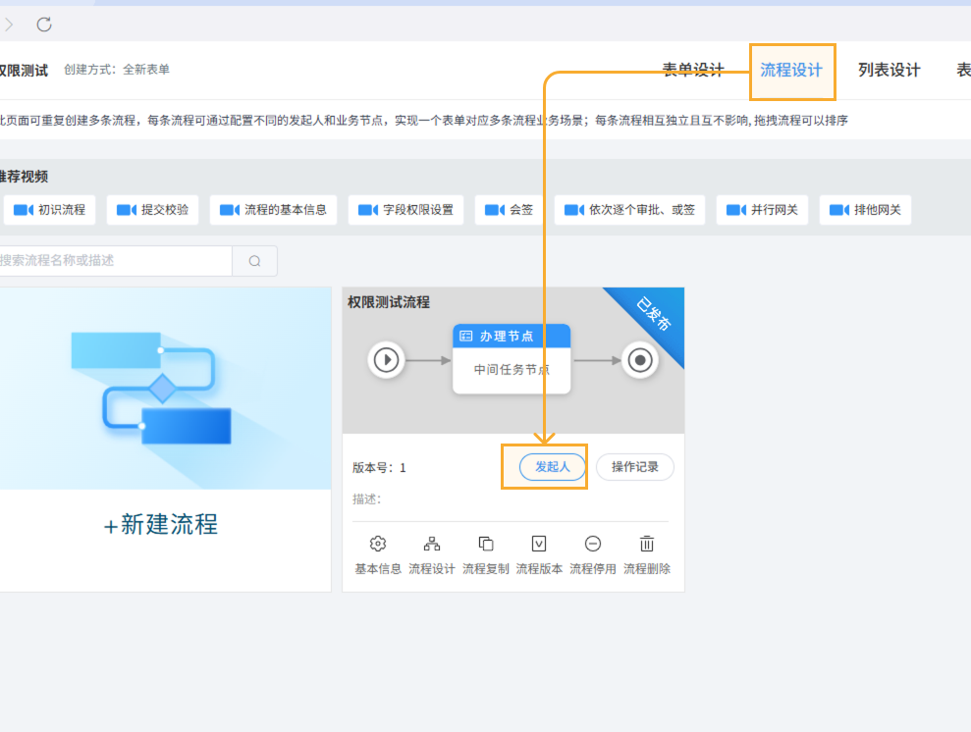Screen dimensions: 971x732
Task: Play the 初识流程 video
Action: (x=49, y=210)
